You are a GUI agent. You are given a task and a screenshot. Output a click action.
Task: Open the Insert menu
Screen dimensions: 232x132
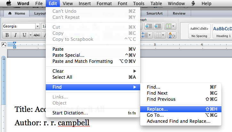[x=84, y=3]
